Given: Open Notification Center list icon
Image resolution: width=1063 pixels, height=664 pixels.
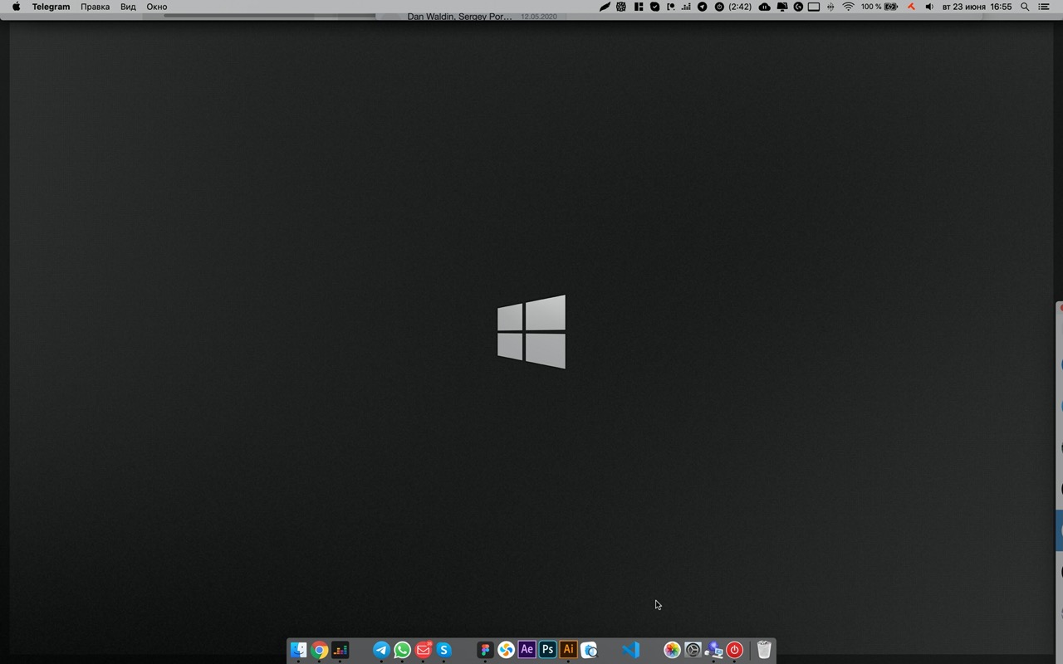Looking at the screenshot, I should click(x=1044, y=7).
